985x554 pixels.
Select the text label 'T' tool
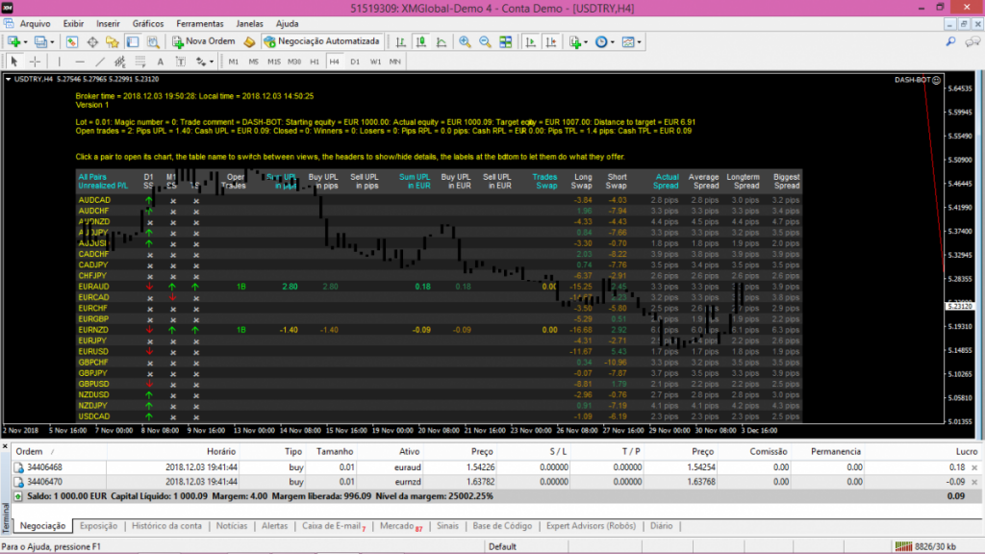point(180,62)
